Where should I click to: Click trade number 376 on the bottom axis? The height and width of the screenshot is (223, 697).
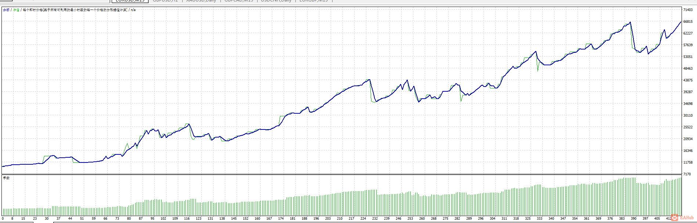tap(610, 219)
